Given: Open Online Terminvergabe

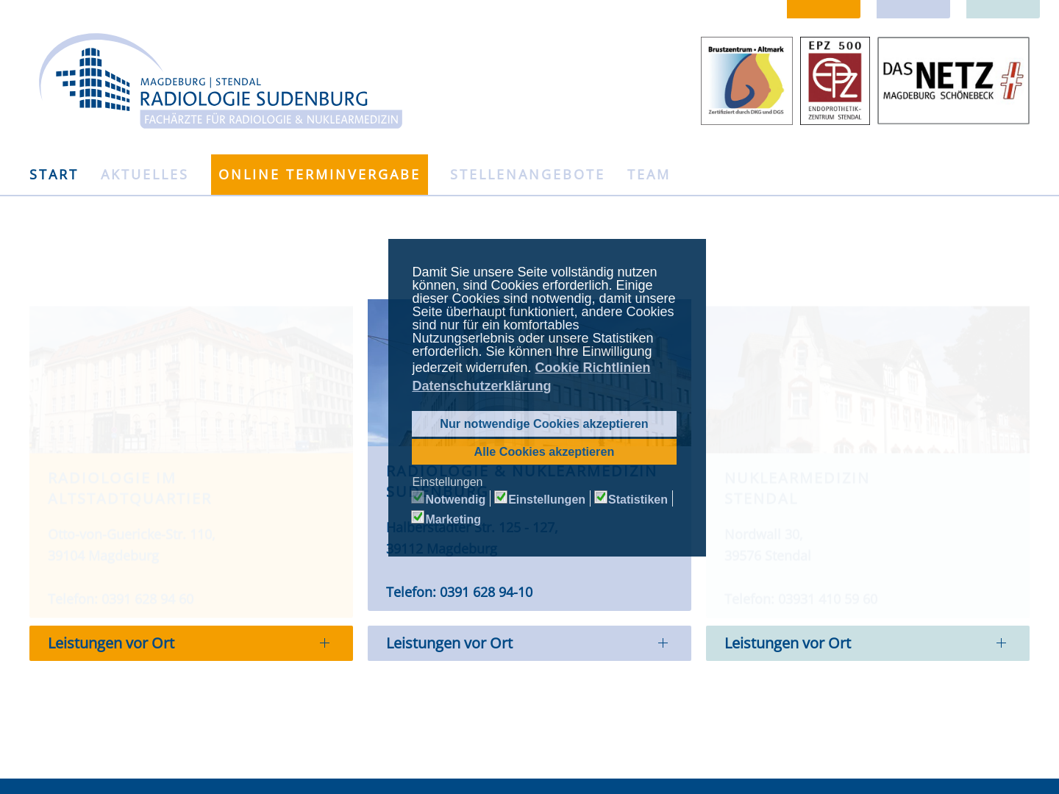Looking at the screenshot, I should (x=319, y=174).
